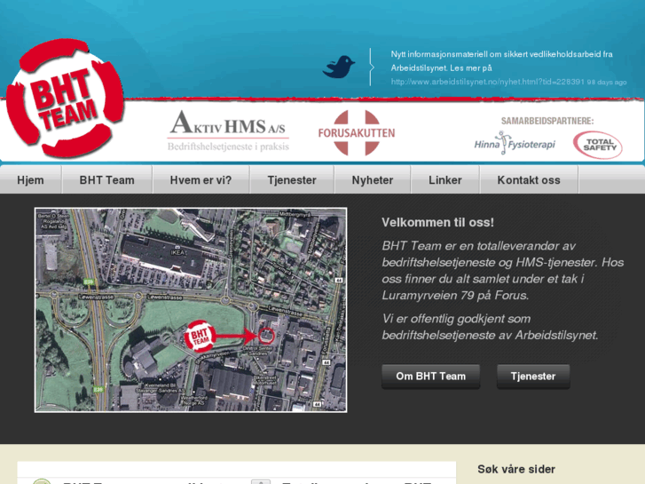Open the Nyheter menu item
The image size is (645, 484).
coord(373,180)
